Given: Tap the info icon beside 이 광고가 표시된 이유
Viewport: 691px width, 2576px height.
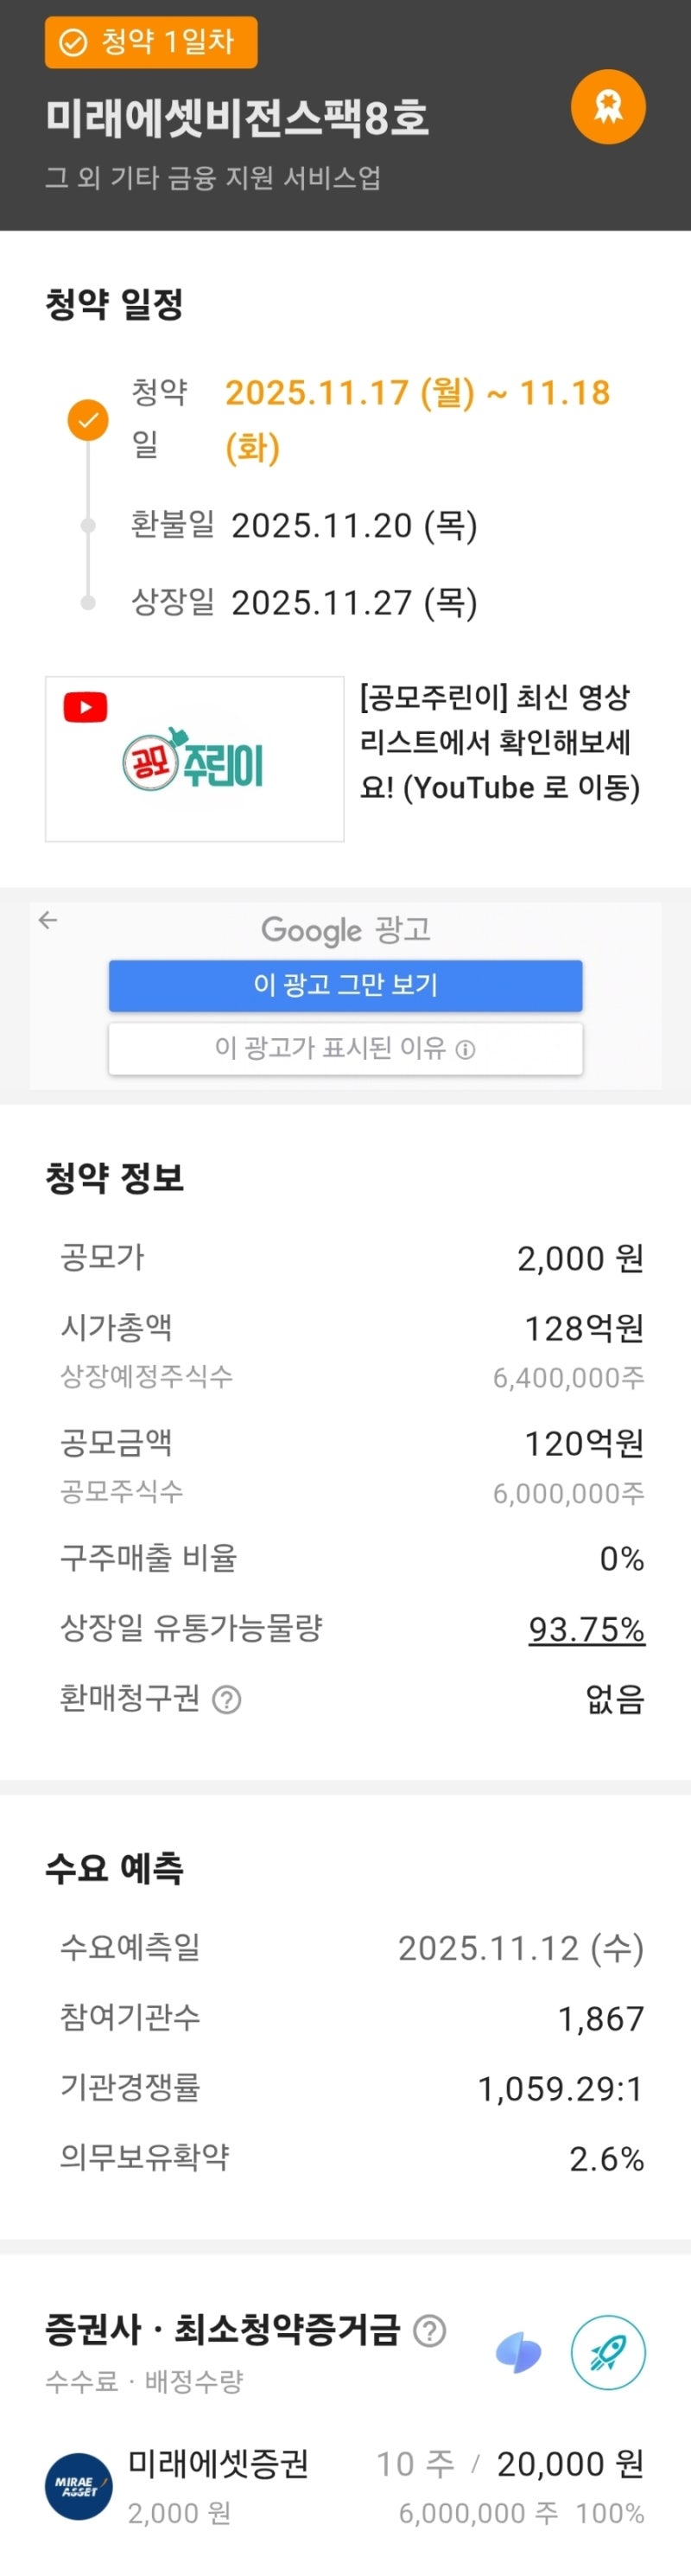Looking at the screenshot, I should pos(466,1049).
